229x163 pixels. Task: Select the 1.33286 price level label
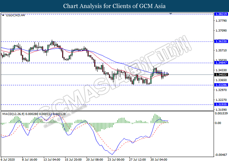click(221, 85)
